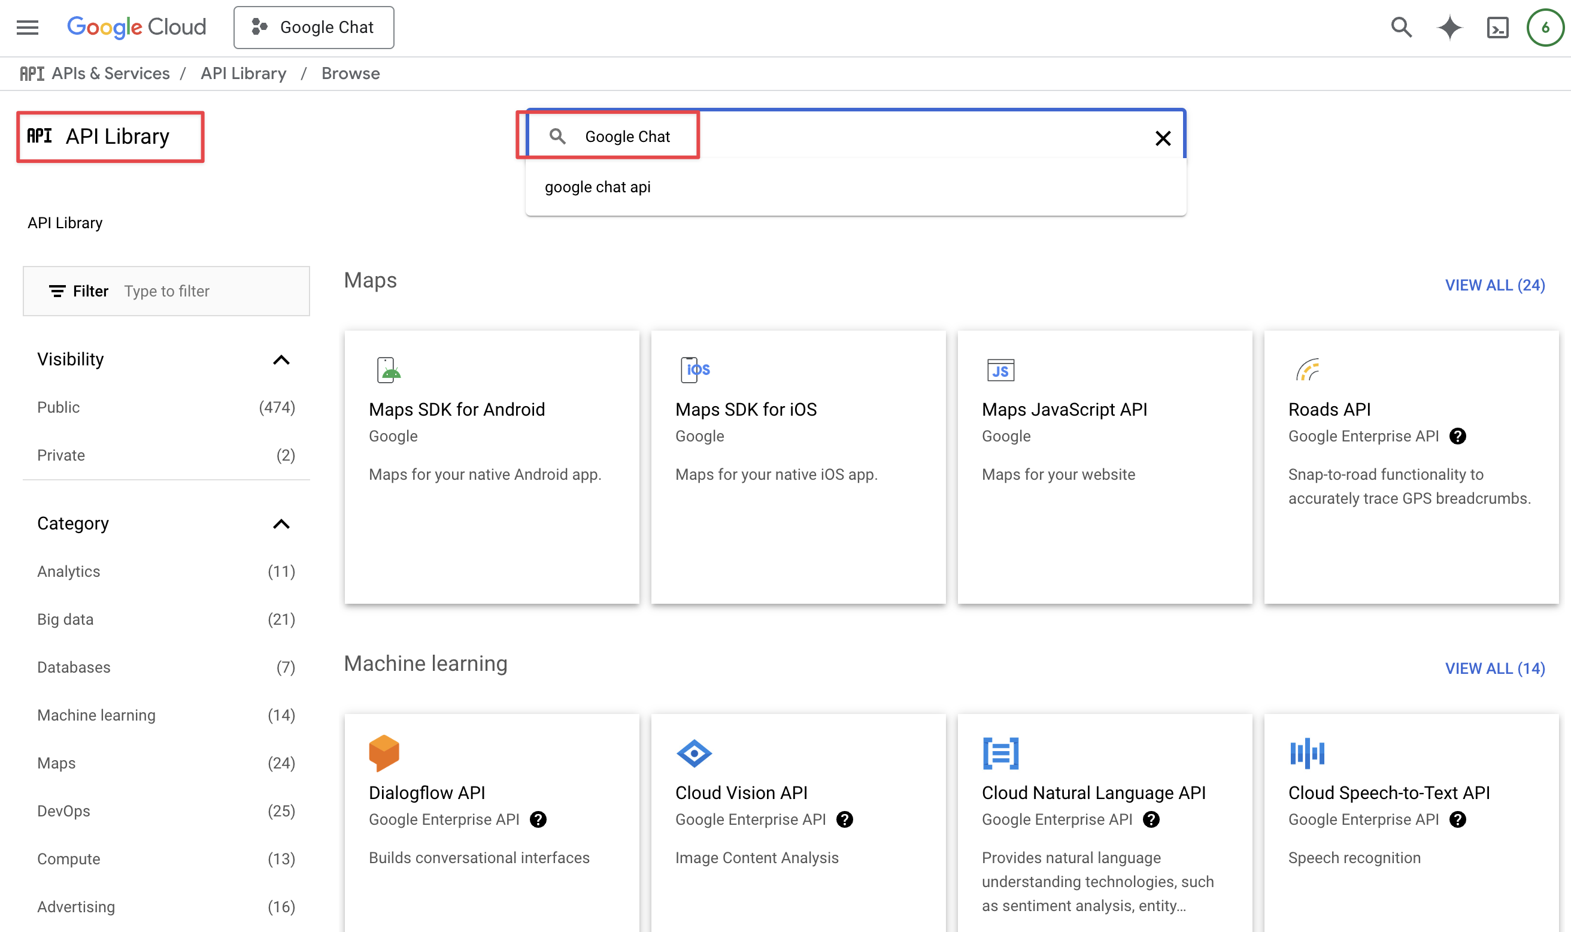Image resolution: width=1571 pixels, height=932 pixels.
Task: Open the Cloud Natural Language API title
Action: [x=1093, y=792]
